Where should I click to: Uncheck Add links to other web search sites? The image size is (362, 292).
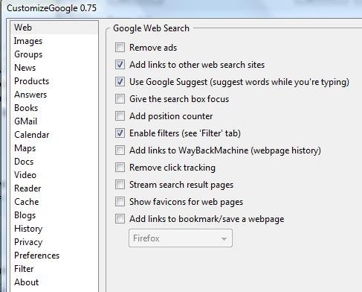[x=120, y=65]
